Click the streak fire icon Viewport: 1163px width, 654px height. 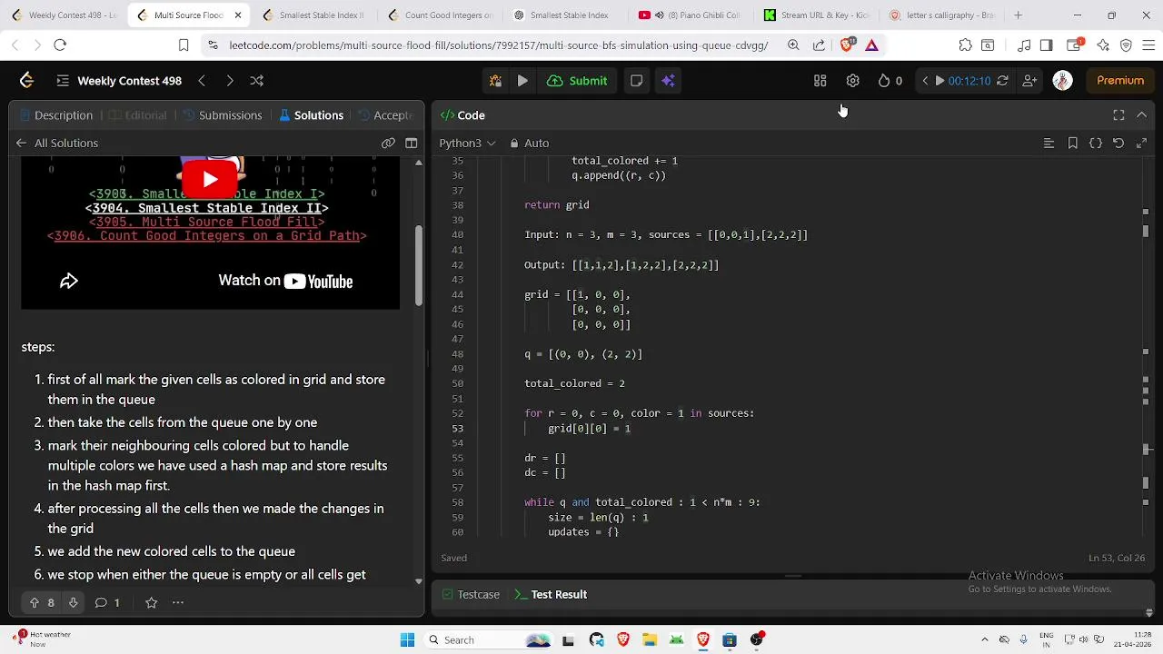click(883, 81)
